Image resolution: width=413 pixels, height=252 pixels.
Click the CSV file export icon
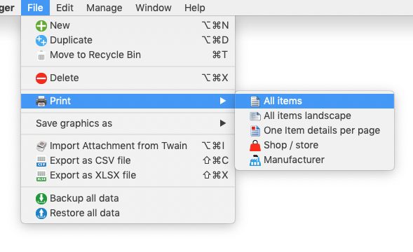[41, 161]
